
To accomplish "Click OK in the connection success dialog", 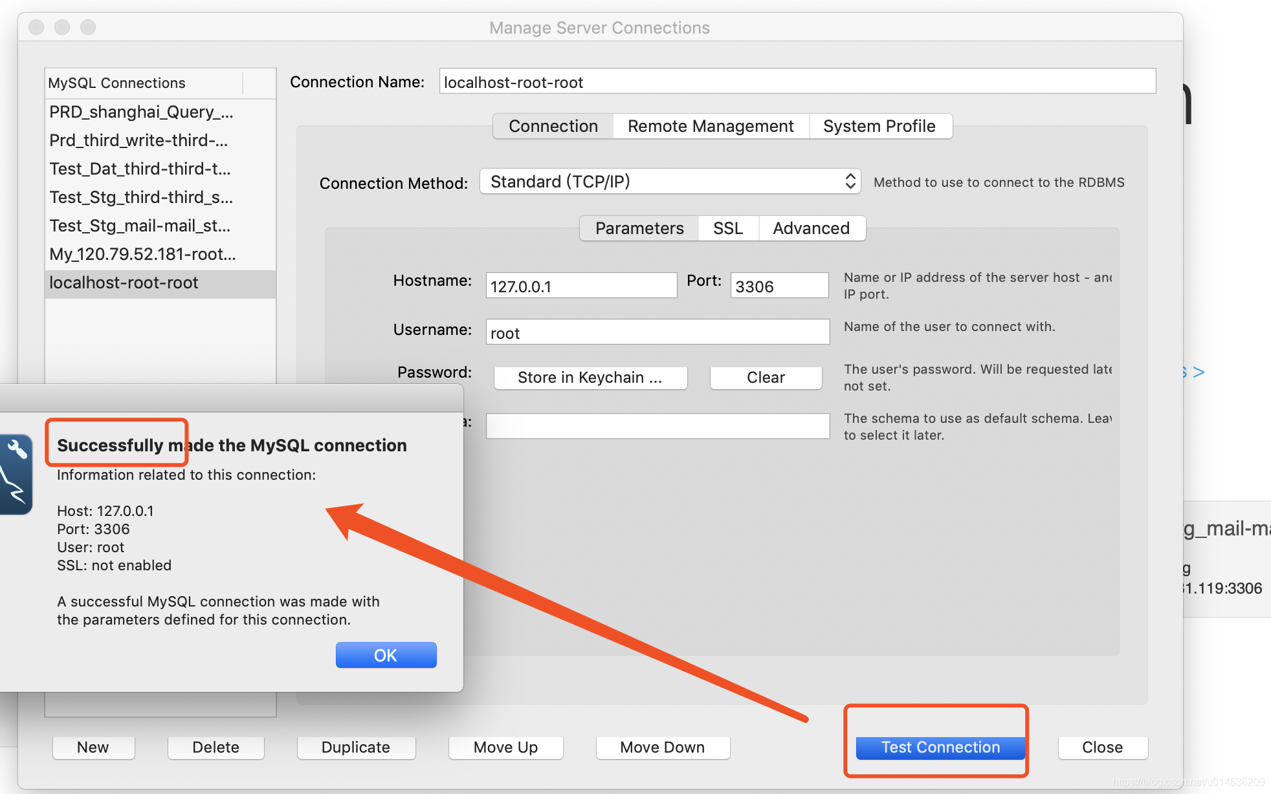I will coord(386,655).
